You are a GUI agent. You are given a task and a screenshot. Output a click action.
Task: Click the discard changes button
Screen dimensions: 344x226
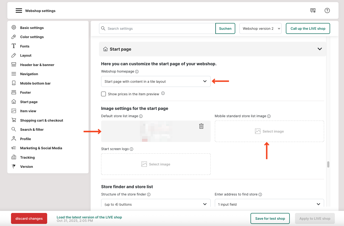click(x=29, y=218)
